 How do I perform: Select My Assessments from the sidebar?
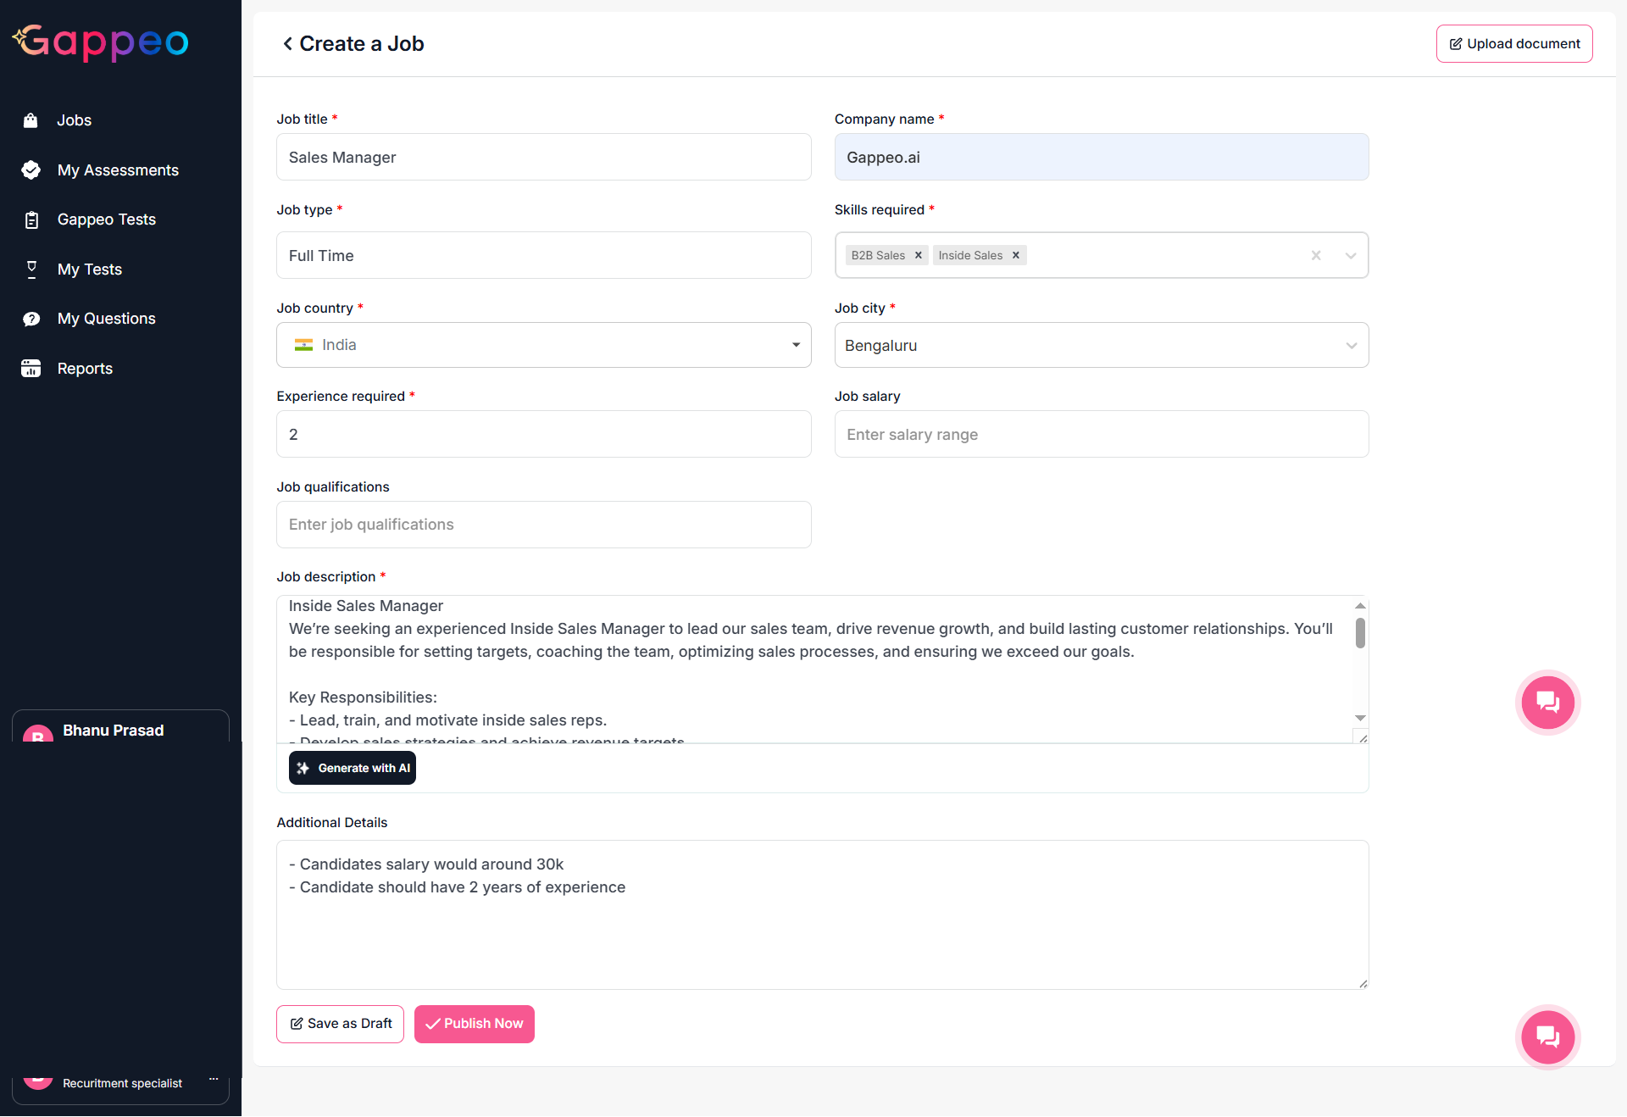(x=118, y=169)
